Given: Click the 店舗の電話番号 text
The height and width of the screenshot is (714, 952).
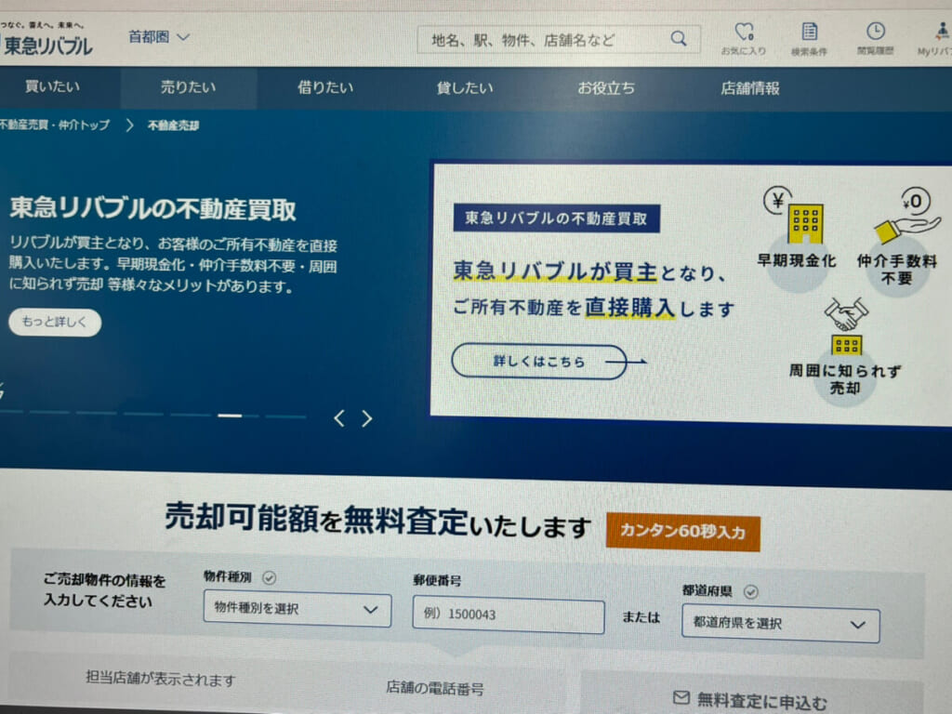Looking at the screenshot, I should 435,688.
